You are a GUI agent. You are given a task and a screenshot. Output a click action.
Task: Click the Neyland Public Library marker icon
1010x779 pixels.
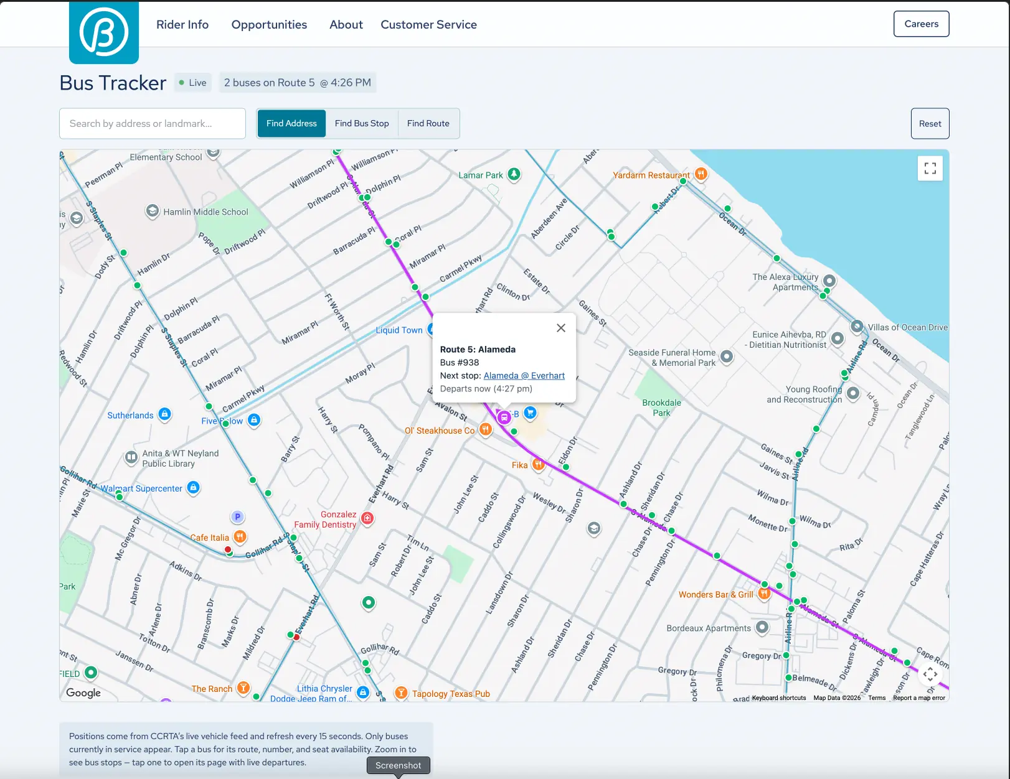131,457
